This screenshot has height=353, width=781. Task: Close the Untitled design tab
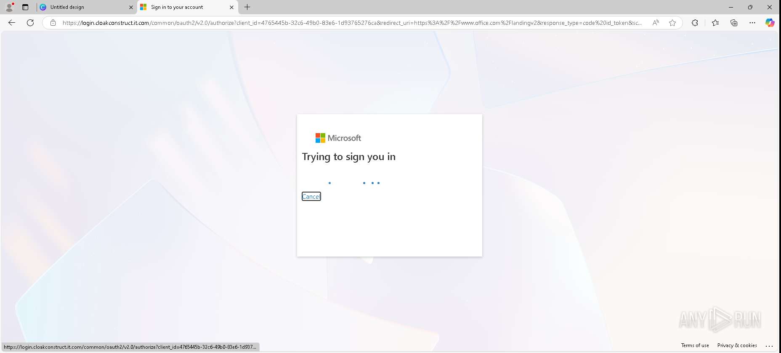[131, 7]
